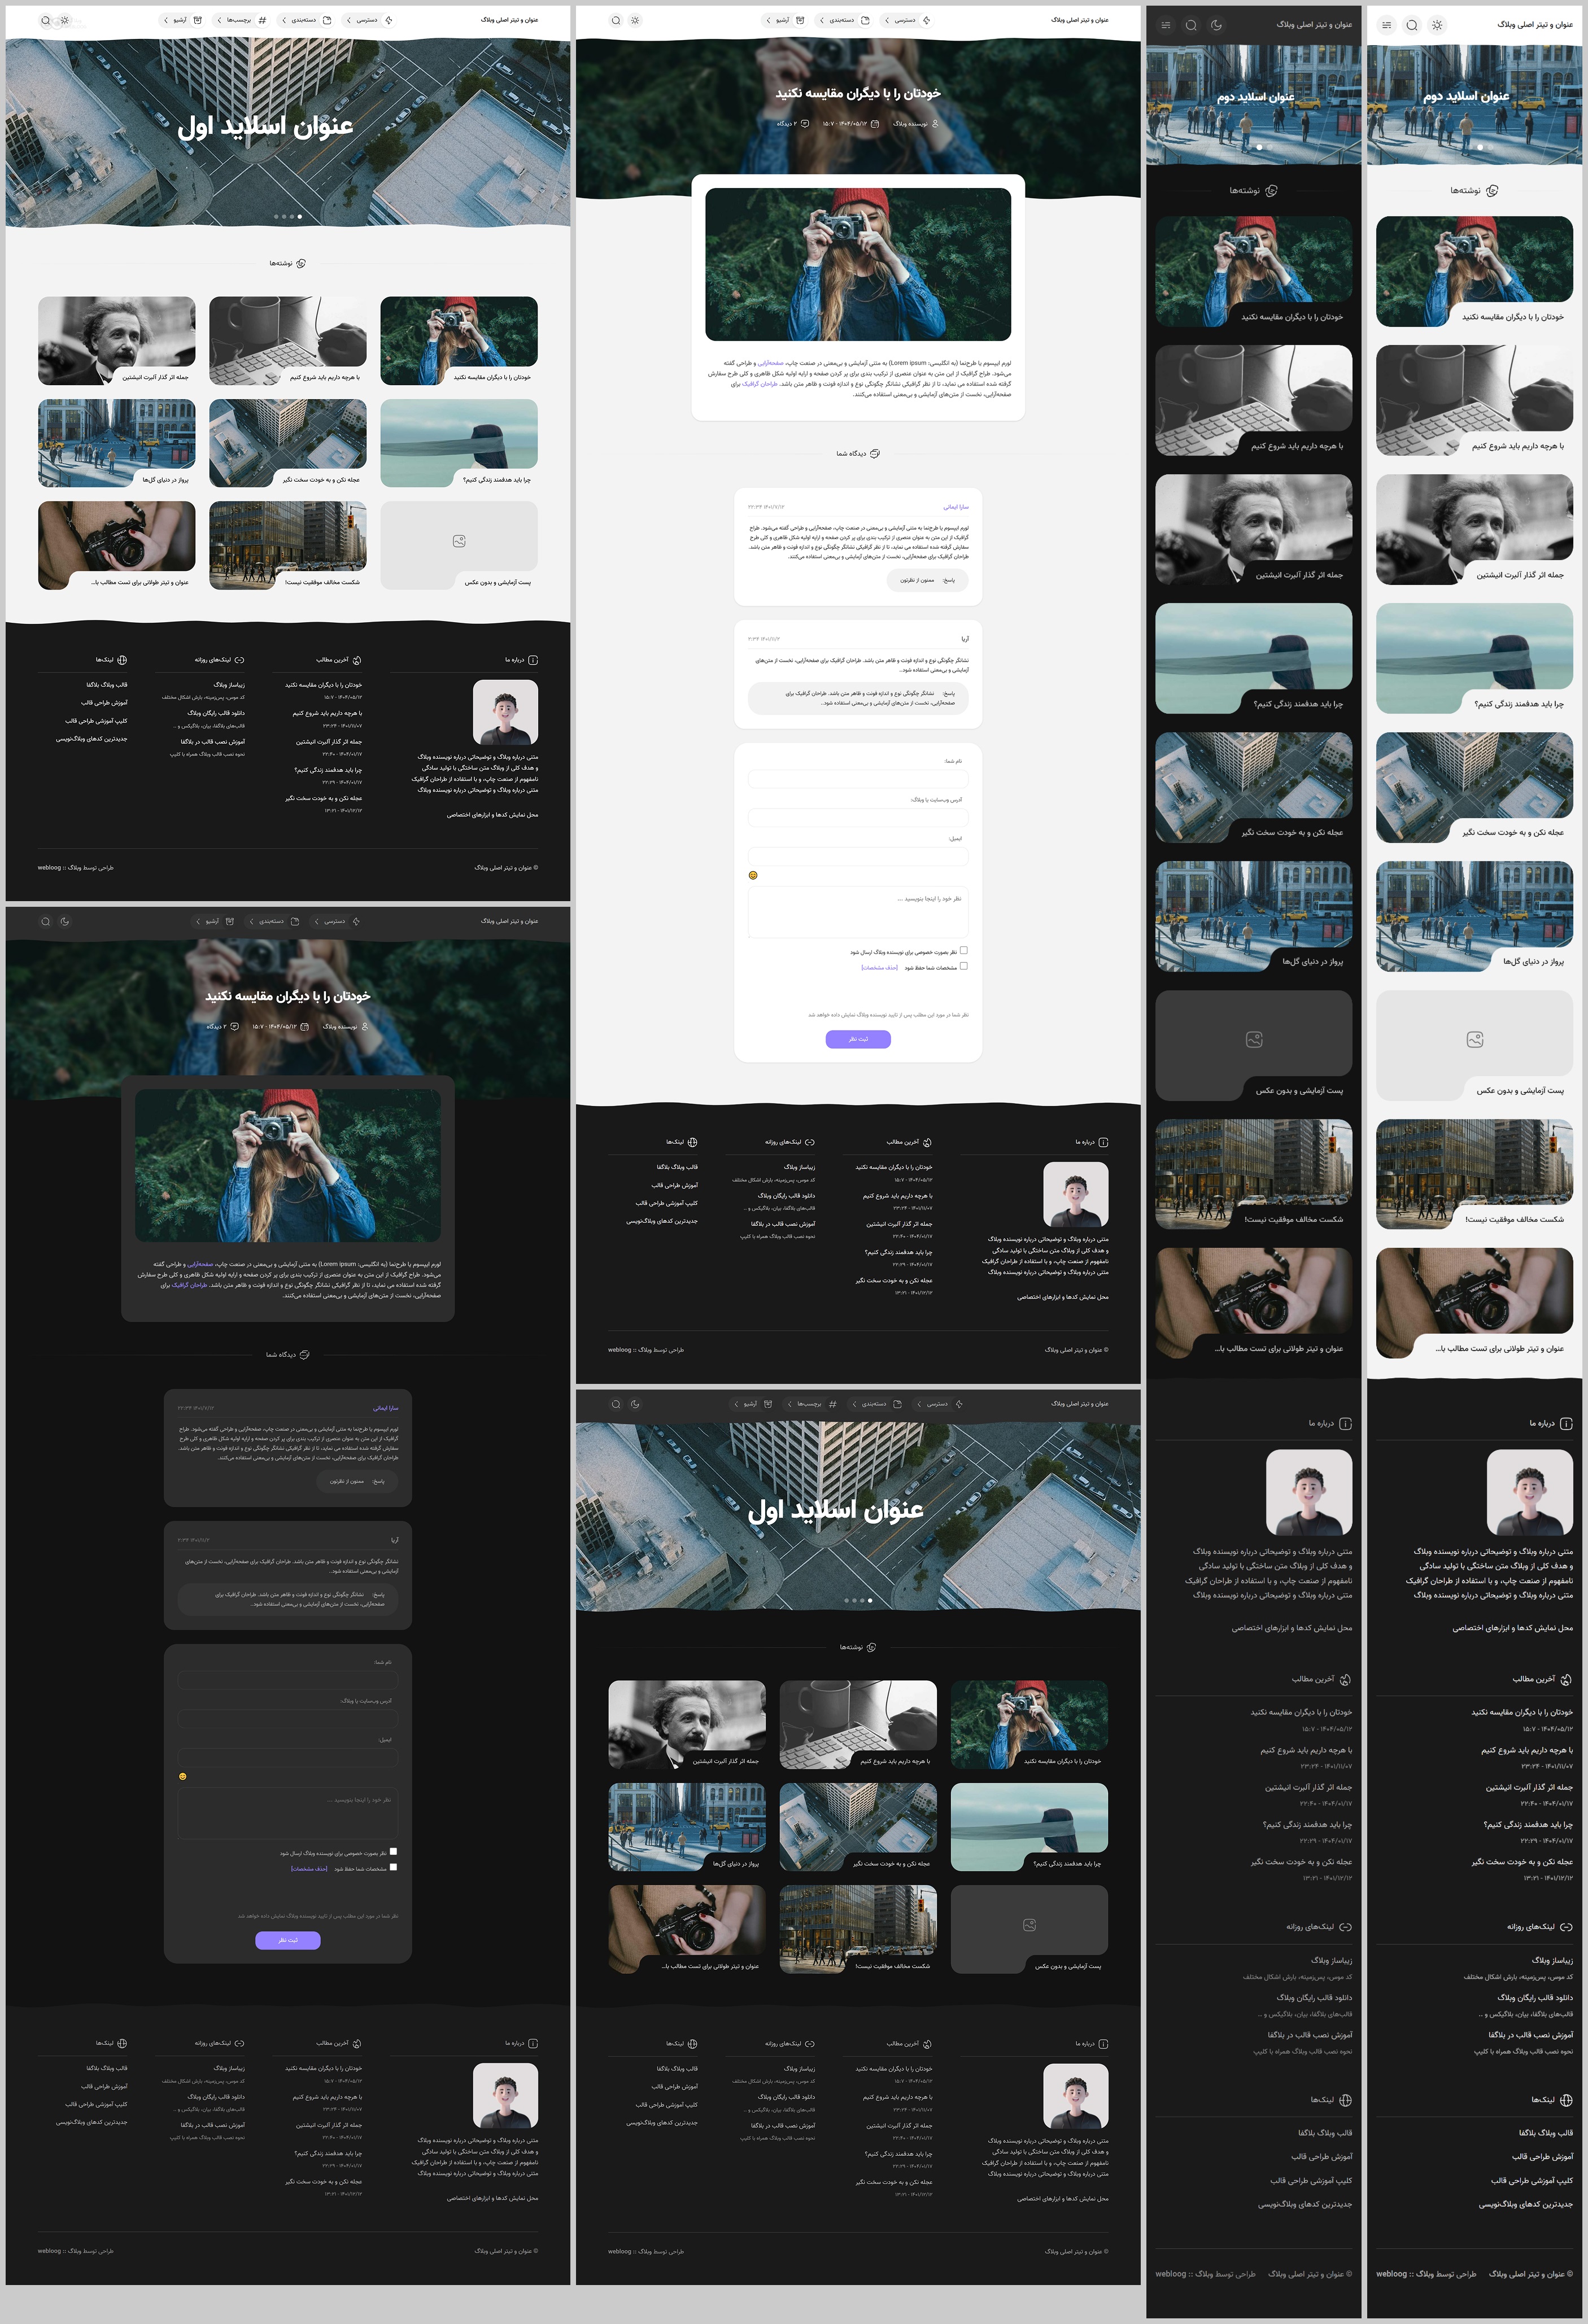
Task: Check private comment checkbox in light comment form
Action: (963, 950)
